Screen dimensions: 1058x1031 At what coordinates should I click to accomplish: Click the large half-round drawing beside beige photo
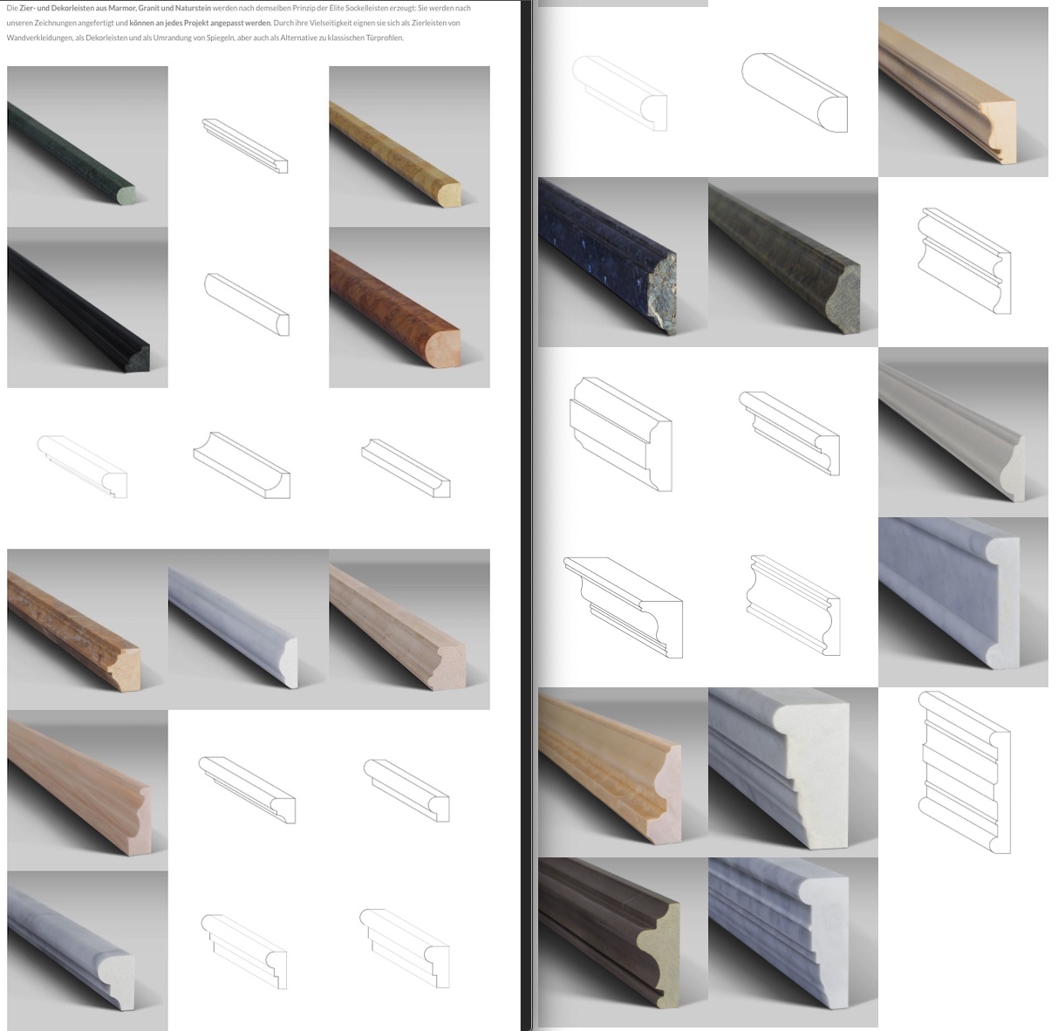pos(794,92)
